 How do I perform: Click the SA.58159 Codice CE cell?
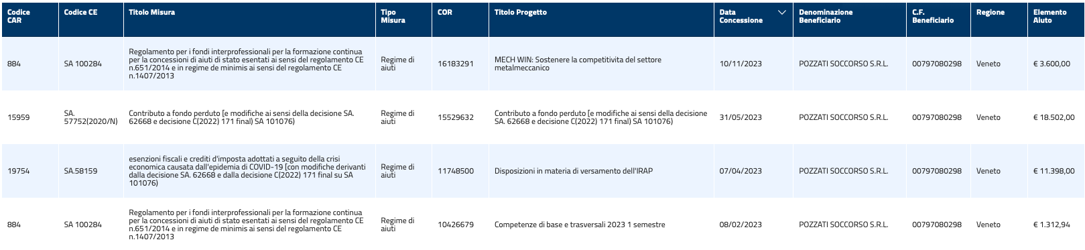click(80, 171)
